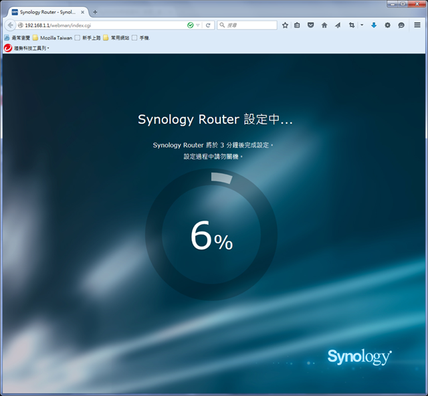Open the 新手上路 bookmark

88,38
